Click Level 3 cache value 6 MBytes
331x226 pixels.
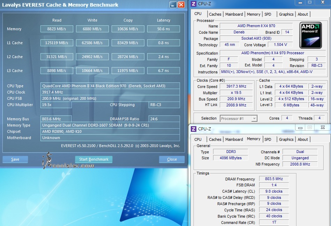(291, 105)
